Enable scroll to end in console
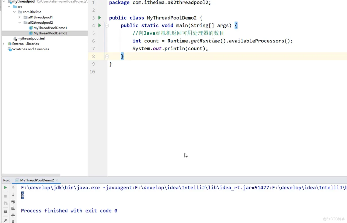 (x=13, y=208)
